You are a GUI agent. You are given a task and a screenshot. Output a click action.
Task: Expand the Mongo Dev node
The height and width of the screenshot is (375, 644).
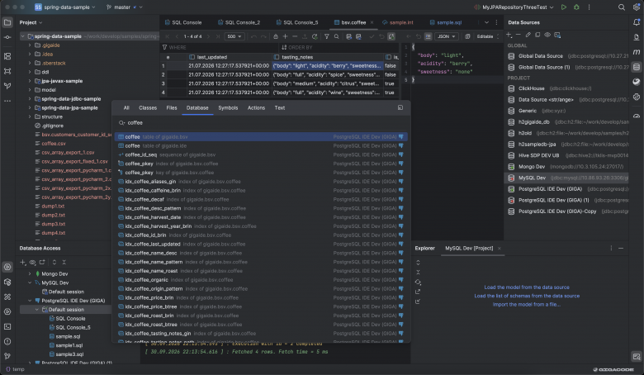tap(30, 273)
